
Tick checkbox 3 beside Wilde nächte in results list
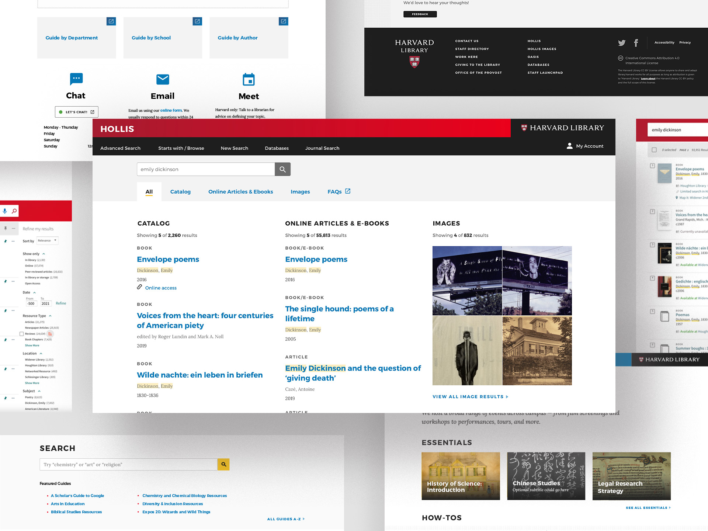coord(652,245)
